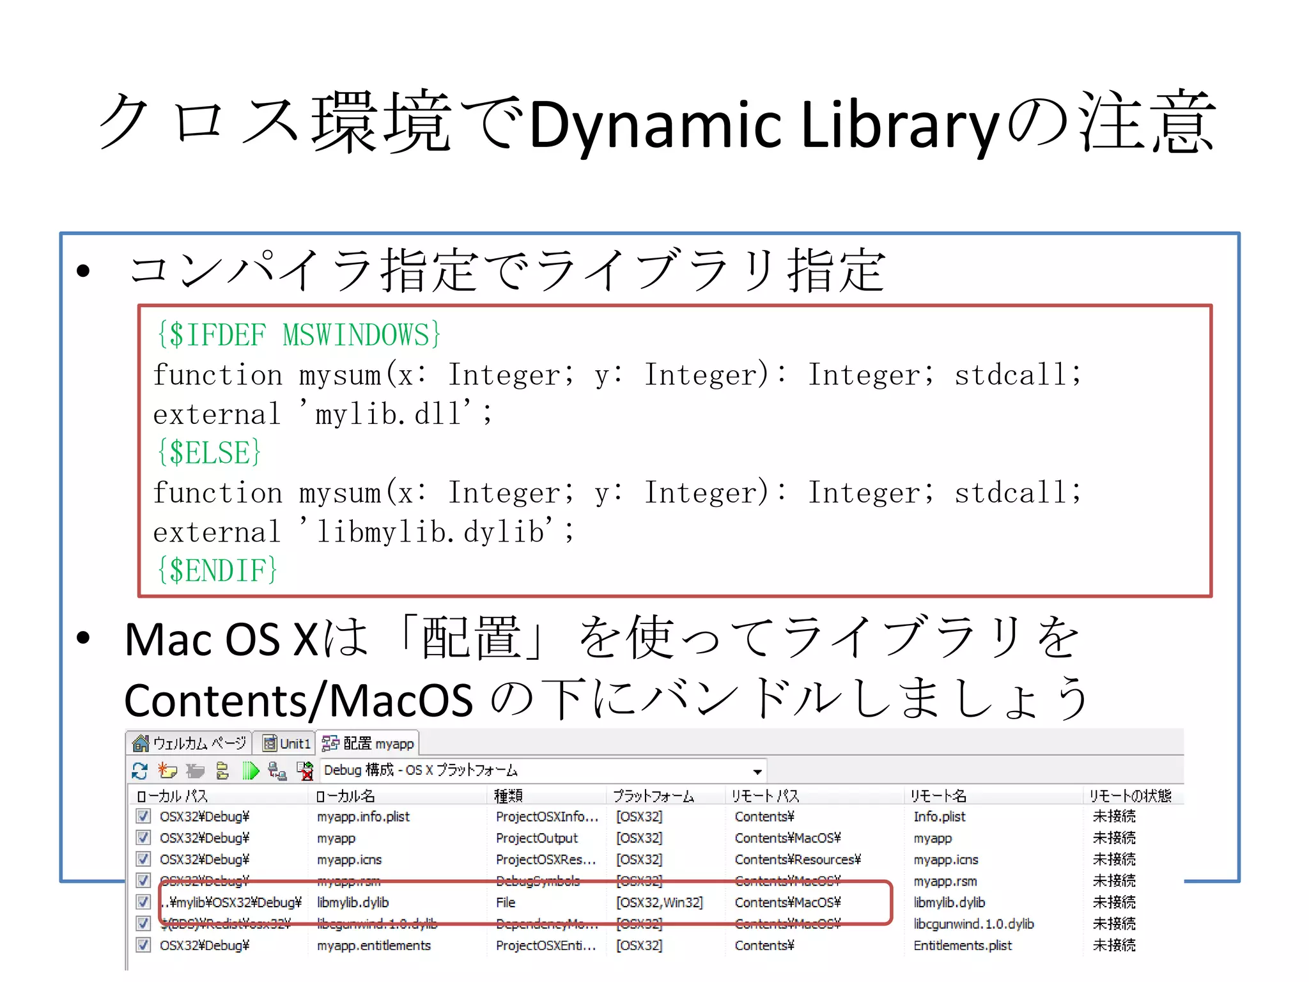Click the myapp.entitlements local name cell
Image resolution: width=1309 pixels, height=982 pixels.
point(374,945)
